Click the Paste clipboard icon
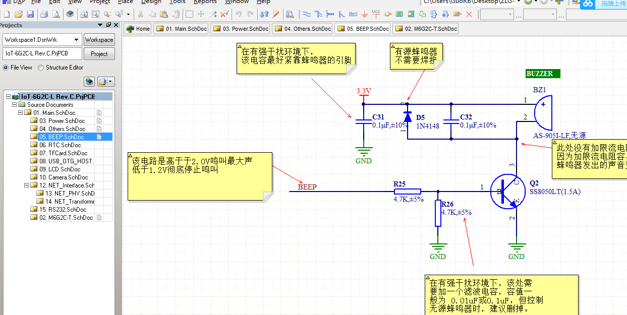Viewport: 627px width, 315px height. [164, 14]
